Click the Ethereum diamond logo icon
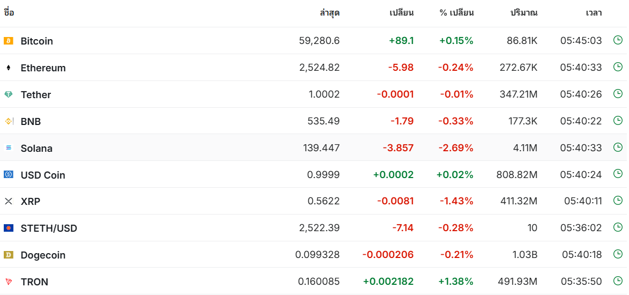 click(x=8, y=68)
